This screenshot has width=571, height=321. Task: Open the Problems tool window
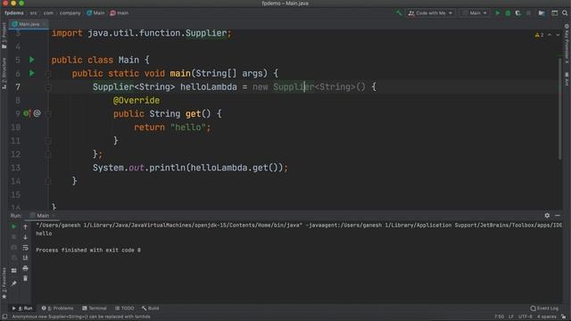tap(57, 309)
